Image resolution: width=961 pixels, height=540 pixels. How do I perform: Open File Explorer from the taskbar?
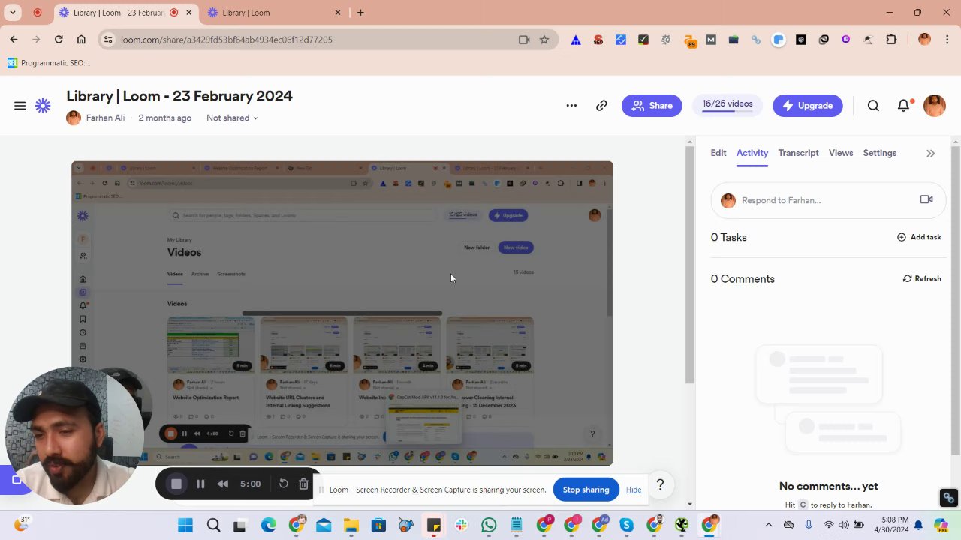(351, 526)
